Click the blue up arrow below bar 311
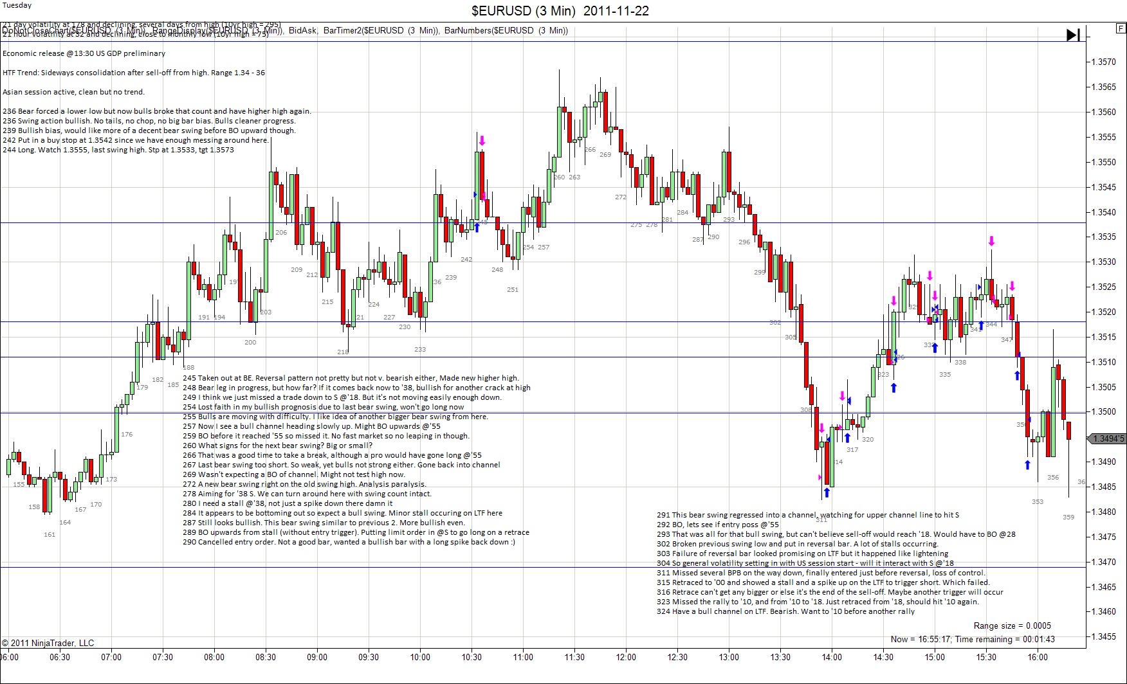This screenshot has height=684, width=1127. (x=827, y=493)
